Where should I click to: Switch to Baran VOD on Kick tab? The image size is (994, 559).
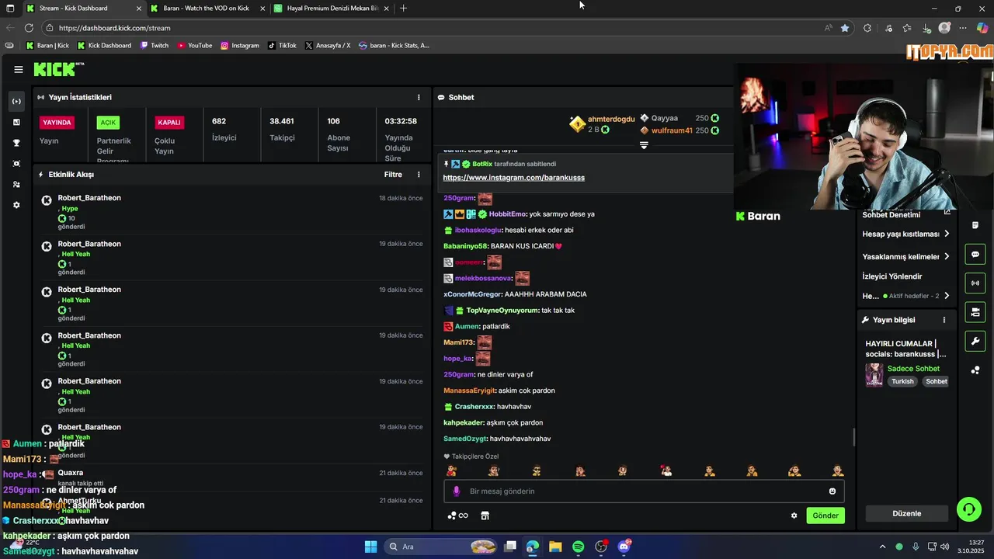(x=206, y=8)
